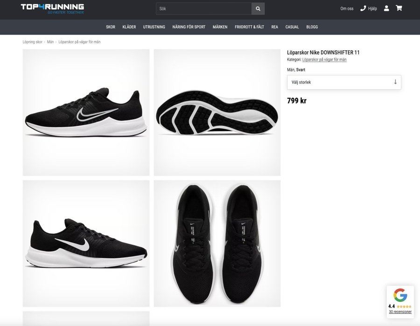Click the search magnifier icon
Image resolution: width=420 pixels, height=326 pixels.
[x=258, y=8]
